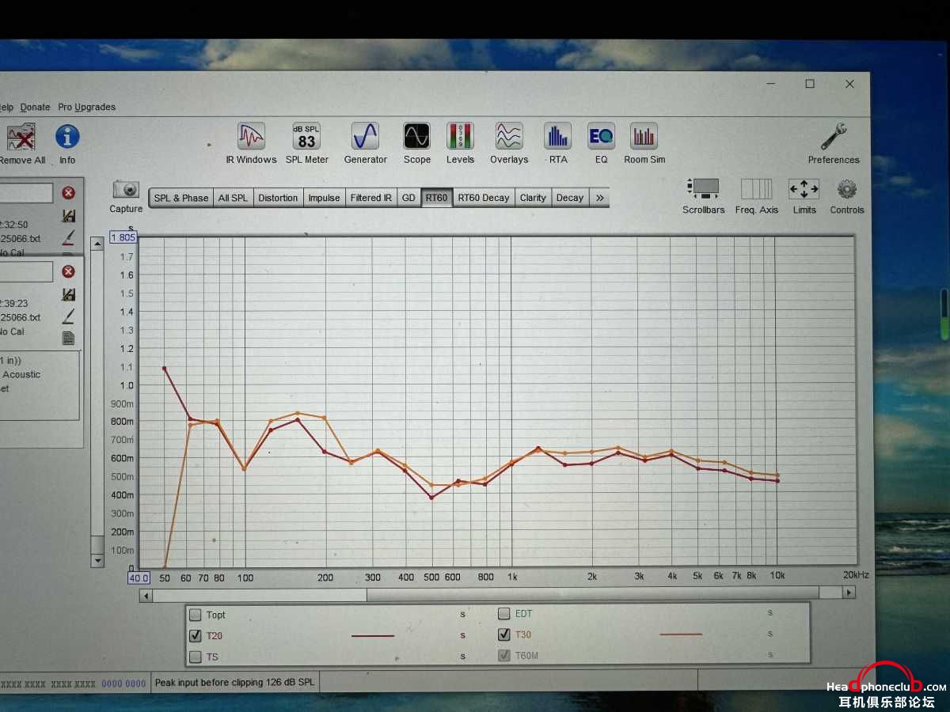Click the second measurement name field
The width and height of the screenshot is (950, 712).
point(26,272)
